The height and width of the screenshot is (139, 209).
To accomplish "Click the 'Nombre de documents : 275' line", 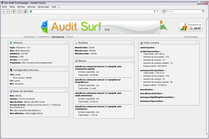I will click(x=156, y=57).
